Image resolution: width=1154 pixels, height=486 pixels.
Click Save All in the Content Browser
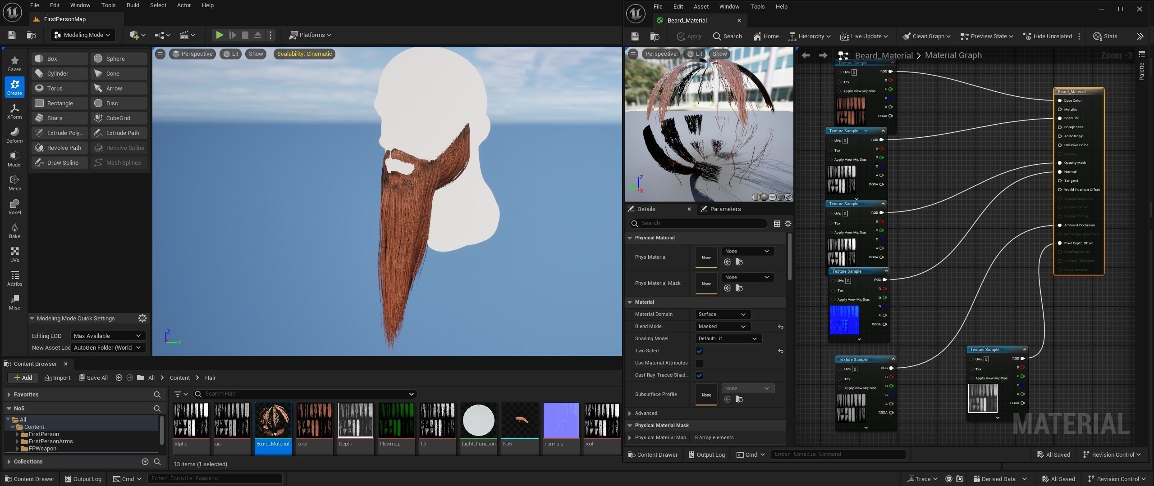click(x=93, y=378)
